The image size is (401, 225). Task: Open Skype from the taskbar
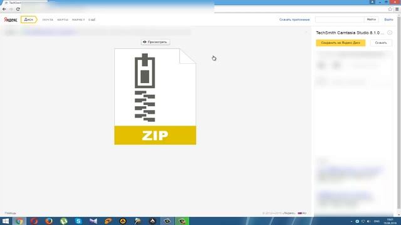78,221
